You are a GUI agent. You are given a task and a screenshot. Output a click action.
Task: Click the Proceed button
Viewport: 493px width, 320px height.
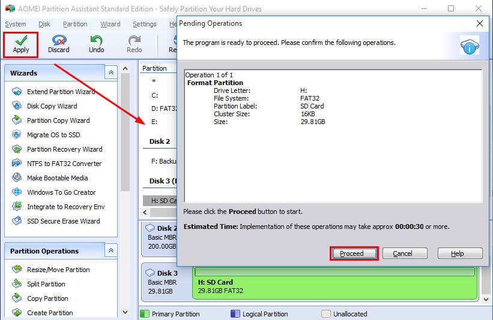click(x=354, y=253)
